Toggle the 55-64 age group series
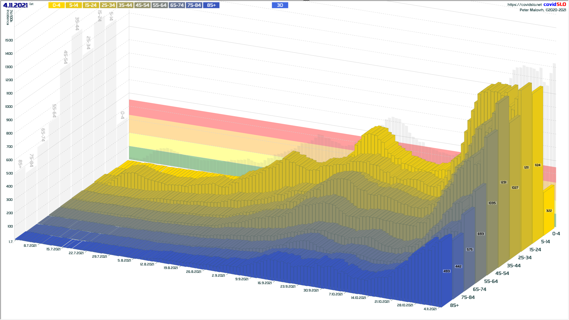This screenshot has width=569, height=320. (x=160, y=5)
